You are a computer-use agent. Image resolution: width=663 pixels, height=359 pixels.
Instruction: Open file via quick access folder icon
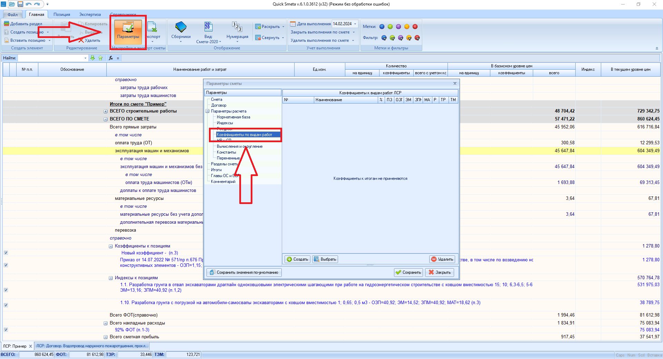pyautogui.click(x=12, y=4)
